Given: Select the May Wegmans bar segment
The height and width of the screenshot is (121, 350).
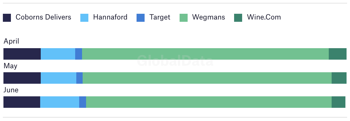Looking at the screenshot, I should click(x=207, y=78).
